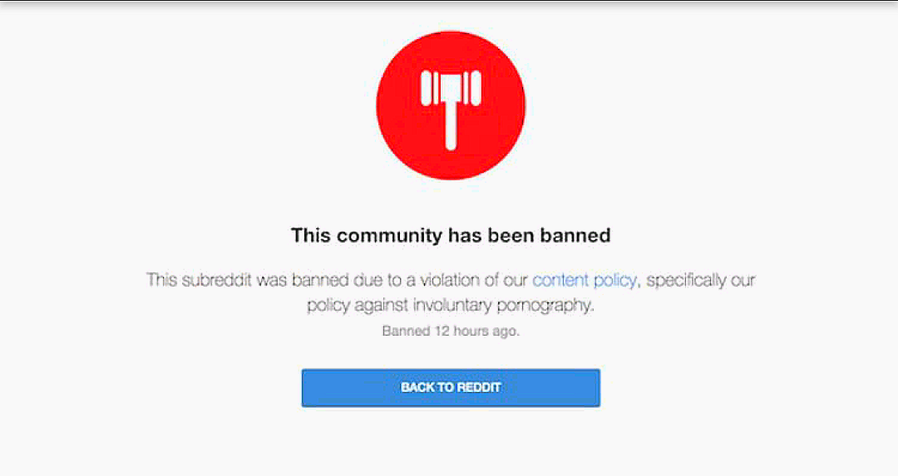The width and height of the screenshot is (898, 476).
Task: Click the red banned gavel icon
Action: tap(451, 106)
